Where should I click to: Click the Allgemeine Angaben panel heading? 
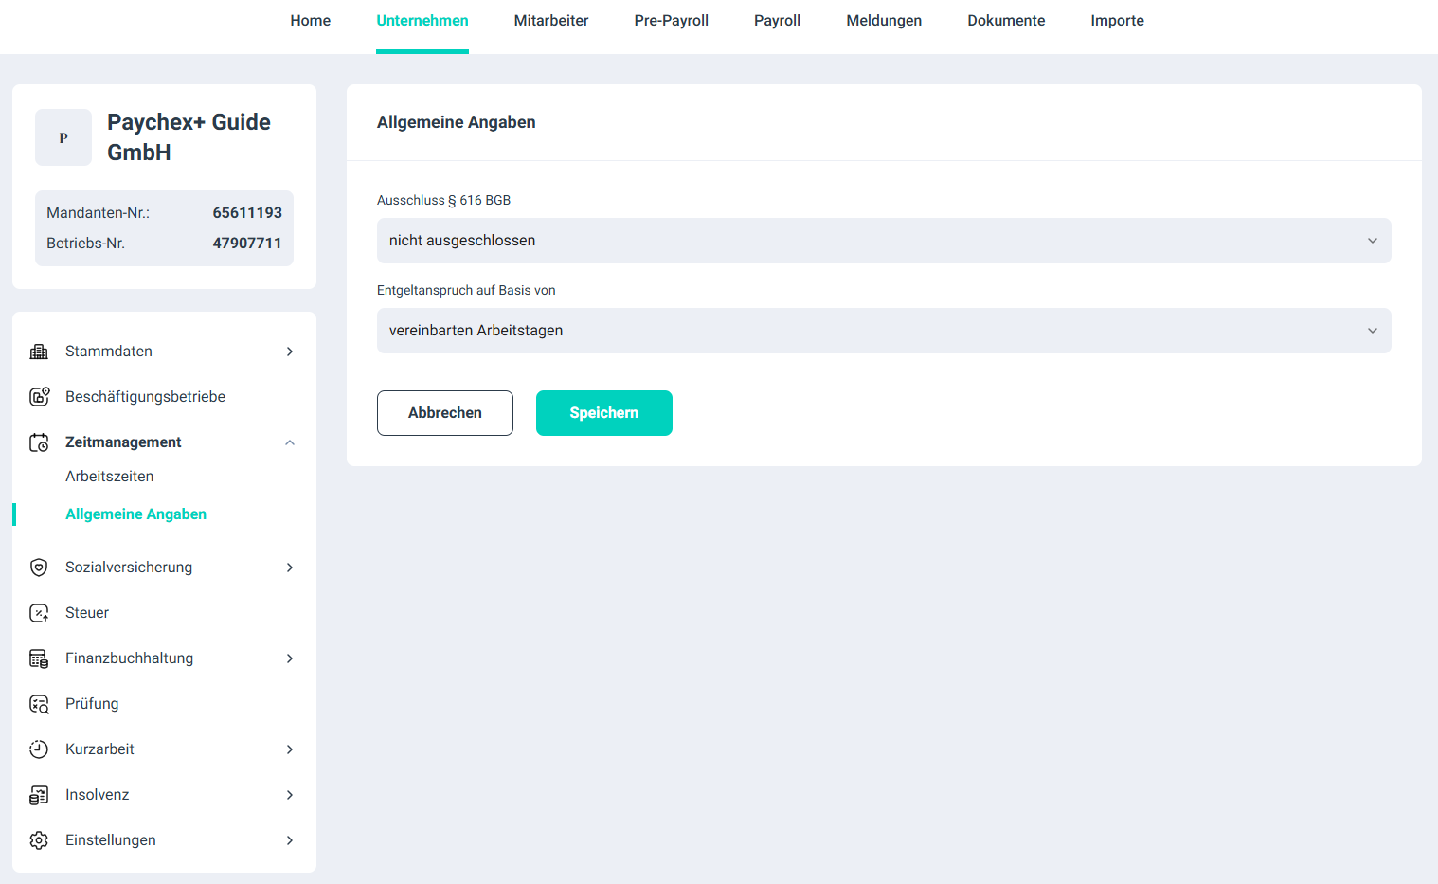click(457, 122)
